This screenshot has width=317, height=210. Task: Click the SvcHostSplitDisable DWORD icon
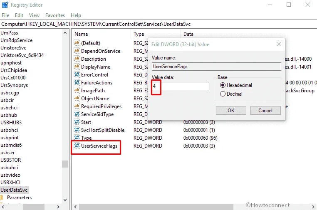pos(77,130)
